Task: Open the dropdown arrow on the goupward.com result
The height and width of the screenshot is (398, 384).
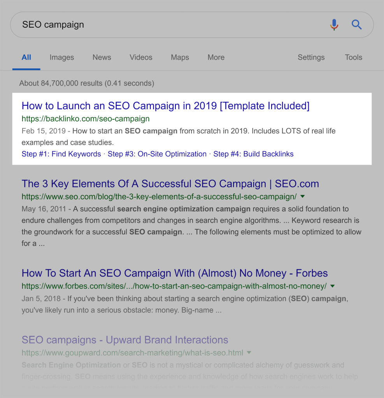Action: pos(249,353)
